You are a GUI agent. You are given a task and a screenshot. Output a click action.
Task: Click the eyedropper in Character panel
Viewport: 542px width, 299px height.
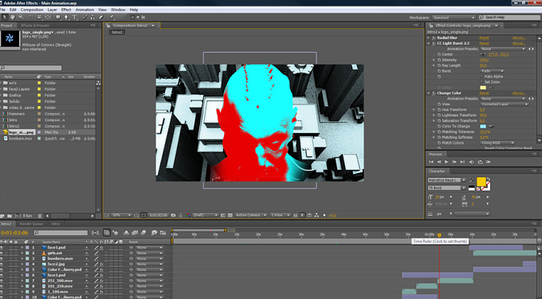coord(472,180)
